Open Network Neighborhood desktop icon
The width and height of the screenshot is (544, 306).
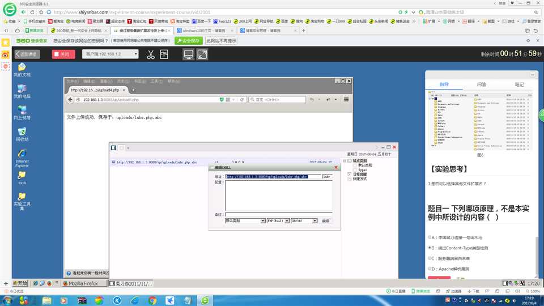coord(22,113)
